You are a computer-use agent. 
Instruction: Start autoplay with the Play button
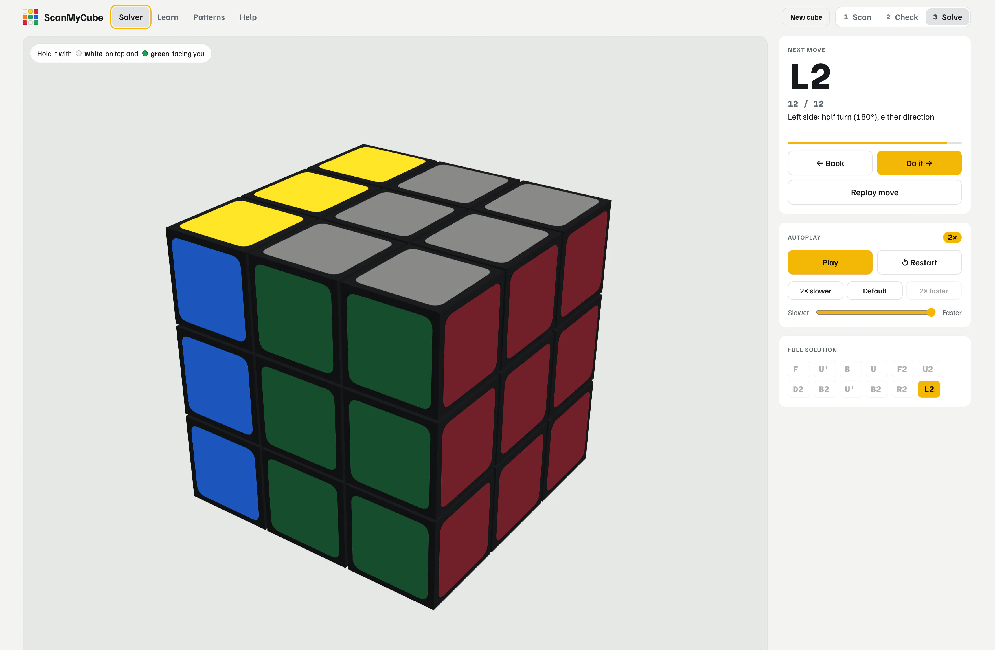(830, 262)
